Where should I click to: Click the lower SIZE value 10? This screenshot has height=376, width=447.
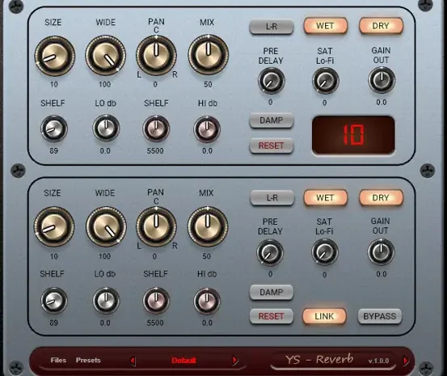54,256
